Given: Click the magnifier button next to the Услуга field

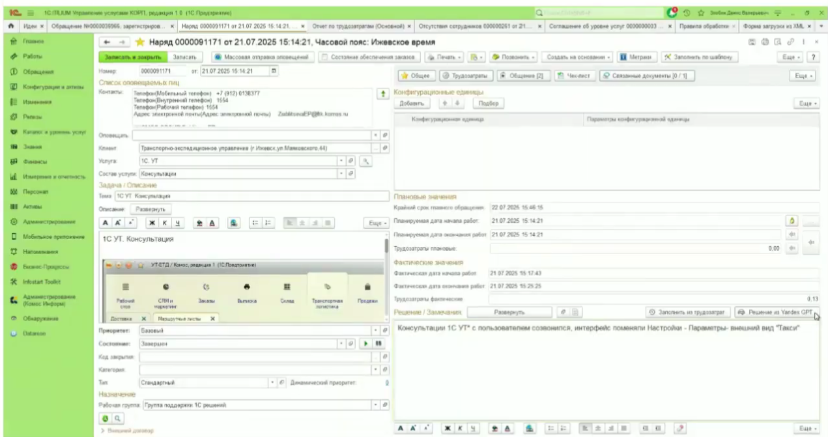Looking at the screenshot, I should pyautogui.click(x=366, y=160).
